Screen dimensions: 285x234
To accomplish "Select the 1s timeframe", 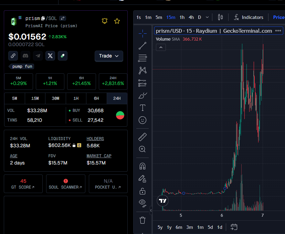I will coord(138,17).
